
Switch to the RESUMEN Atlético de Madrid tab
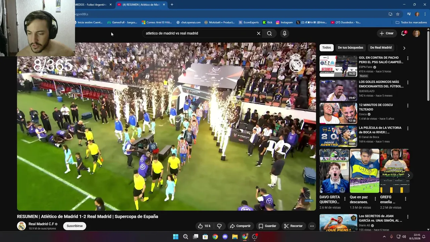click(x=141, y=5)
